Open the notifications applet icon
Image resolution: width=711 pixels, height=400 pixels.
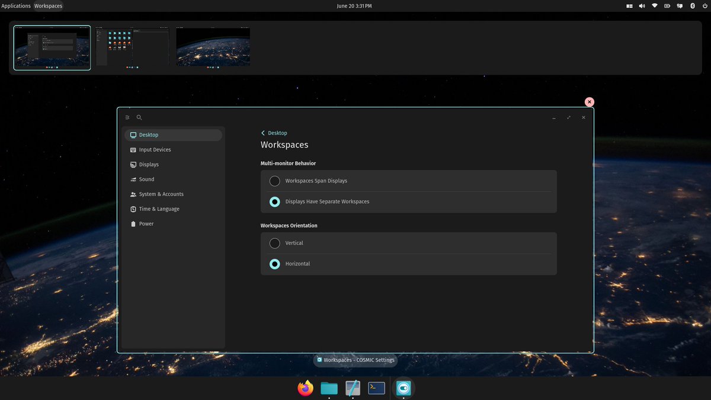[x=680, y=6]
